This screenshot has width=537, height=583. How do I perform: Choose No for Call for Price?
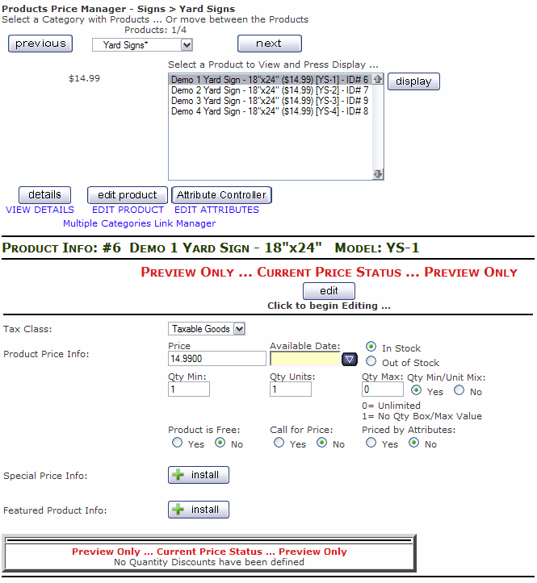pyautogui.click(x=321, y=443)
